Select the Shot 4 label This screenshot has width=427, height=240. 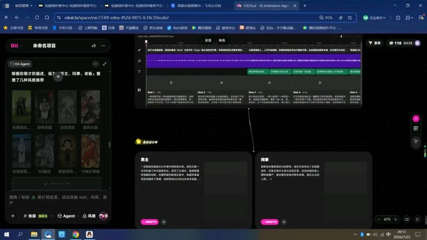tap(297, 92)
